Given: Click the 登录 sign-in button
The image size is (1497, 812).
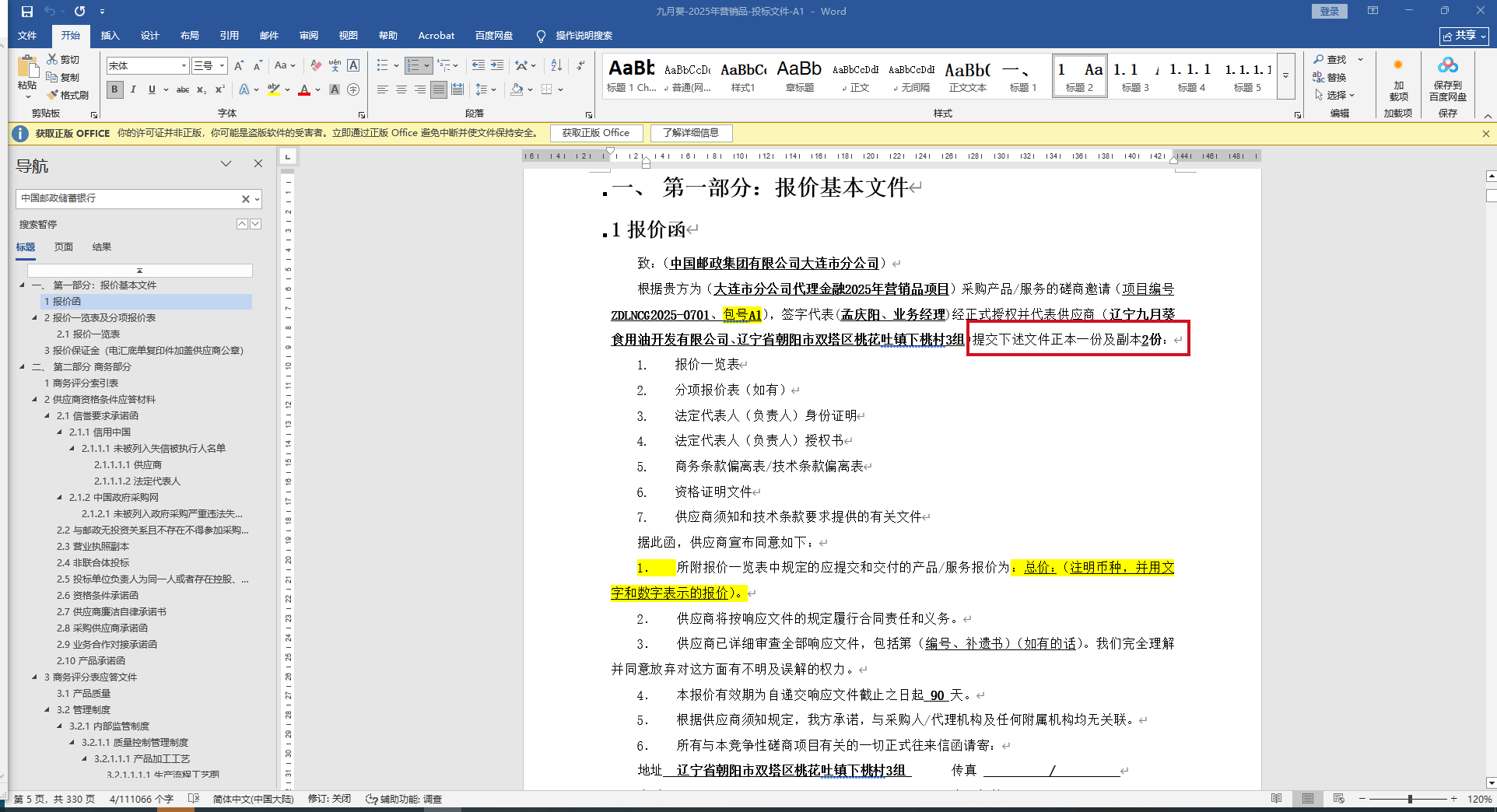Looking at the screenshot, I should 1330,11.
